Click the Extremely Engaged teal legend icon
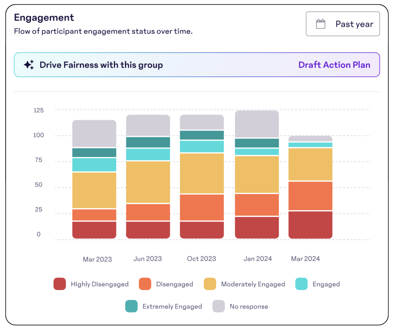394x330 pixels. [131, 306]
